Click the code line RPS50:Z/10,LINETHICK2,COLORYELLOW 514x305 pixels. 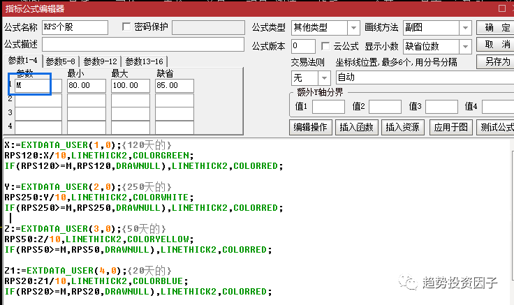click(x=99, y=239)
